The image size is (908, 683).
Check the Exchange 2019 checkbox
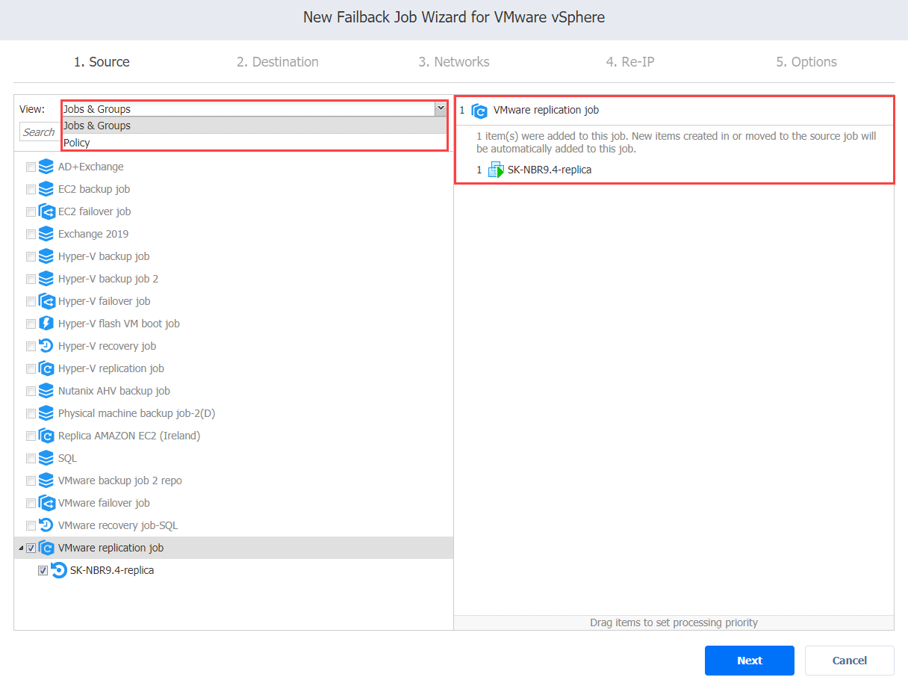pos(31,234)
